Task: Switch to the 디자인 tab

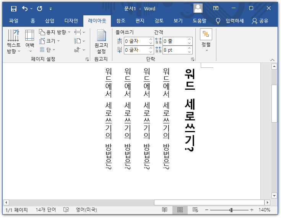Action: [71, 21]
